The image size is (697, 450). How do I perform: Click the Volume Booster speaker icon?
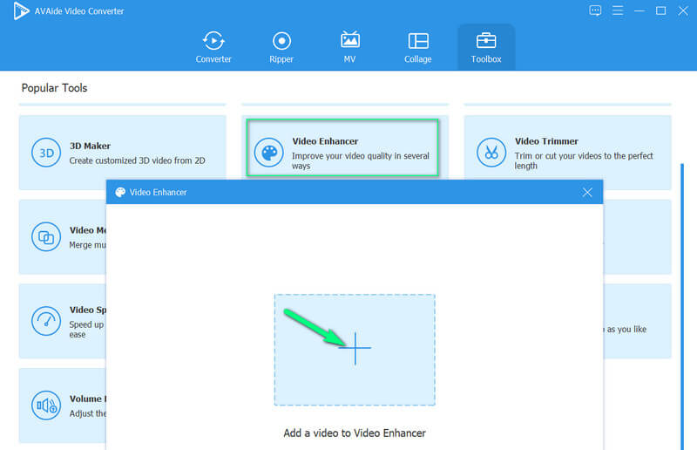tap(46, 405)
